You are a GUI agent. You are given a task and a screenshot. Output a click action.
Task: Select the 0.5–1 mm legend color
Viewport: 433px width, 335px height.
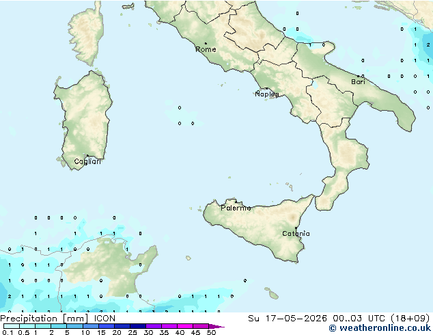click(x=27, y=326)
